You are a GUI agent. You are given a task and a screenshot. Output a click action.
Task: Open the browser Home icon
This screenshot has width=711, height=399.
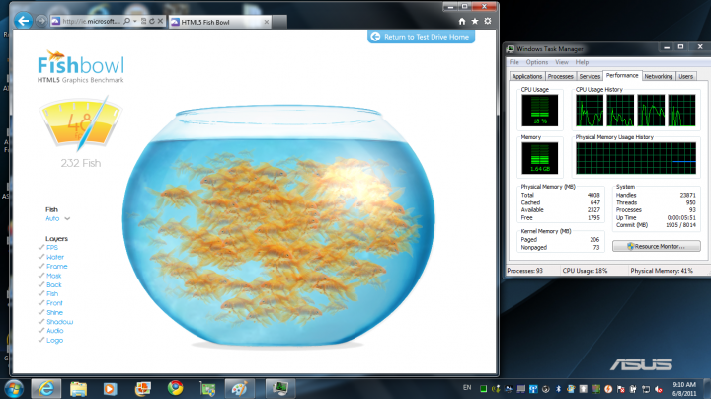coord(462,21)
